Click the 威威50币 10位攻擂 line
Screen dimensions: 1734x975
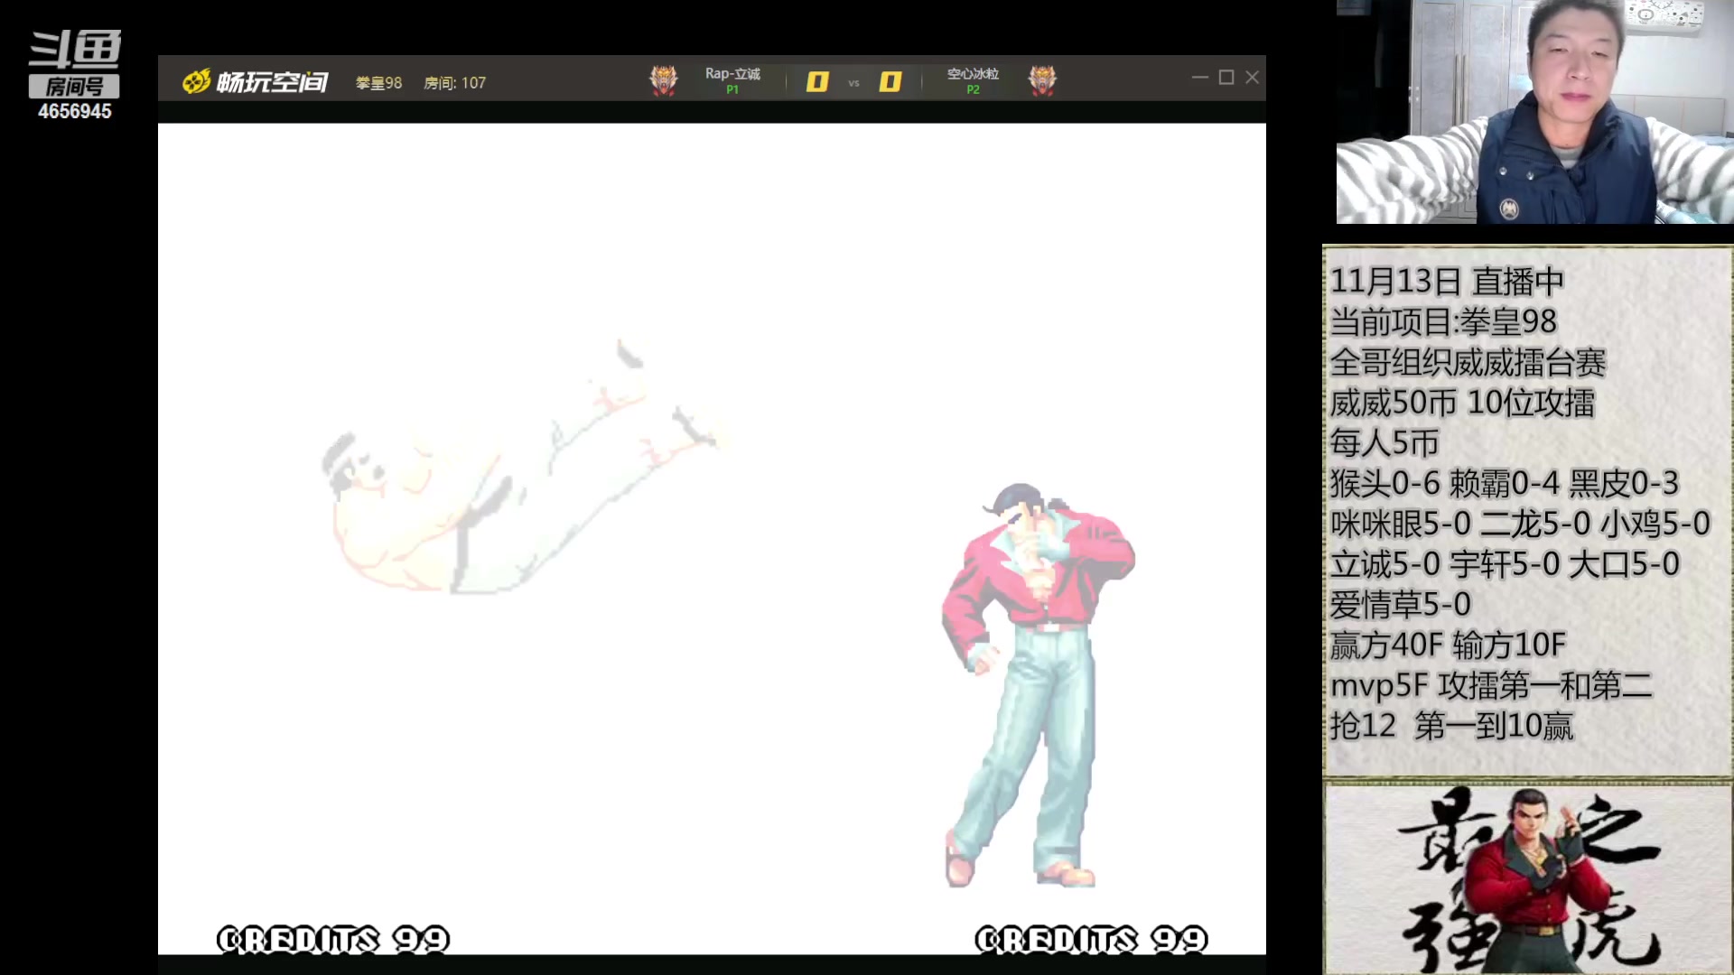pos(1462,403)
